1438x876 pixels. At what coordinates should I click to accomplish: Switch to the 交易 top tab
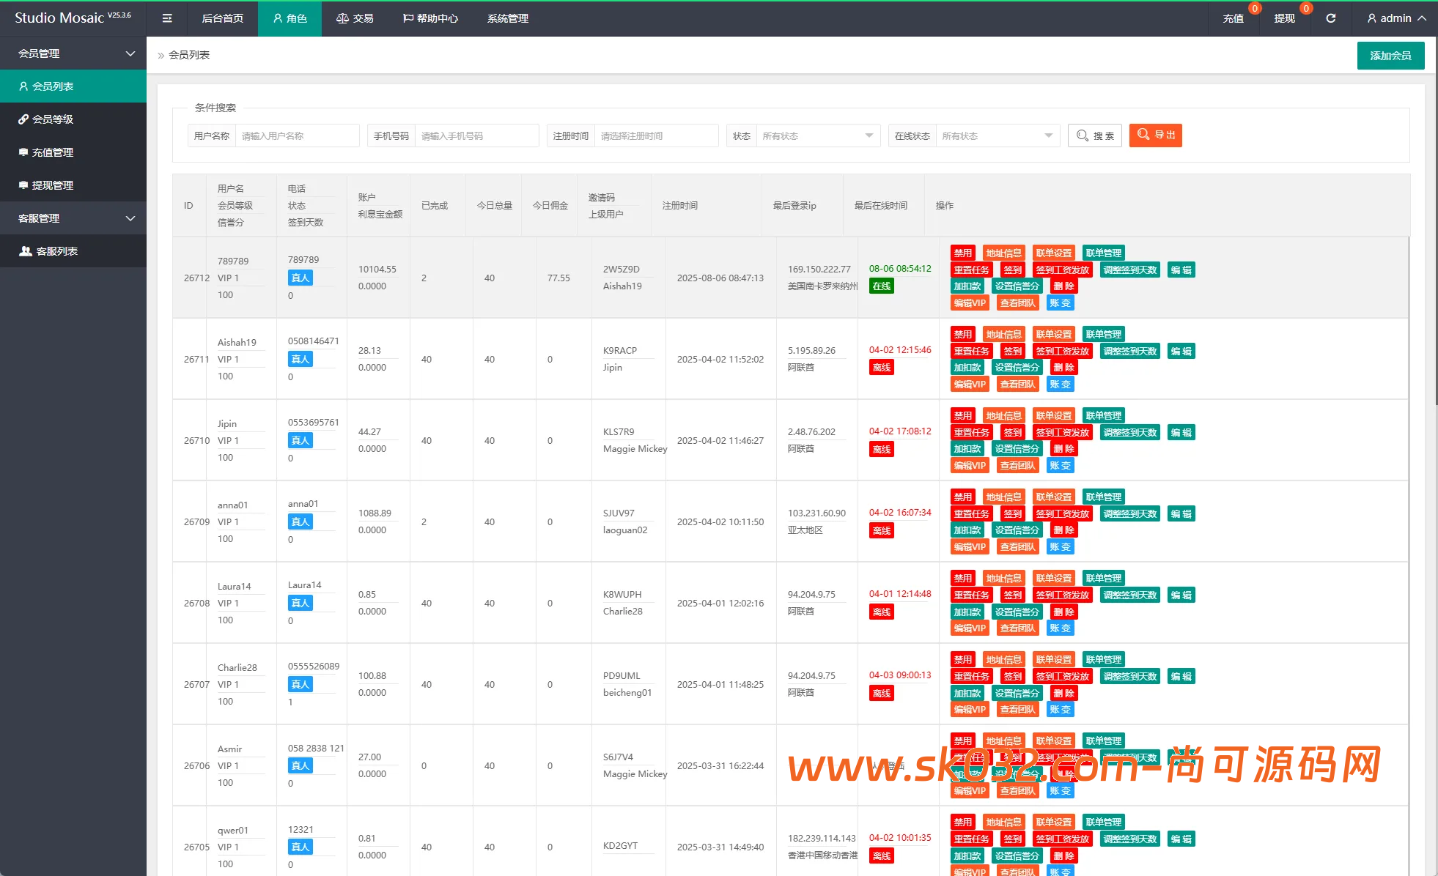coord(355,18)
